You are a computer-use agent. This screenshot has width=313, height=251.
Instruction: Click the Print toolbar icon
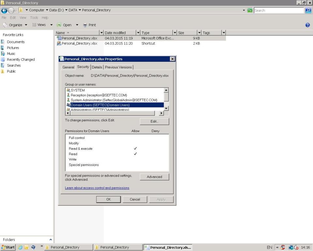pyautogui.click(x=85, y=25)
